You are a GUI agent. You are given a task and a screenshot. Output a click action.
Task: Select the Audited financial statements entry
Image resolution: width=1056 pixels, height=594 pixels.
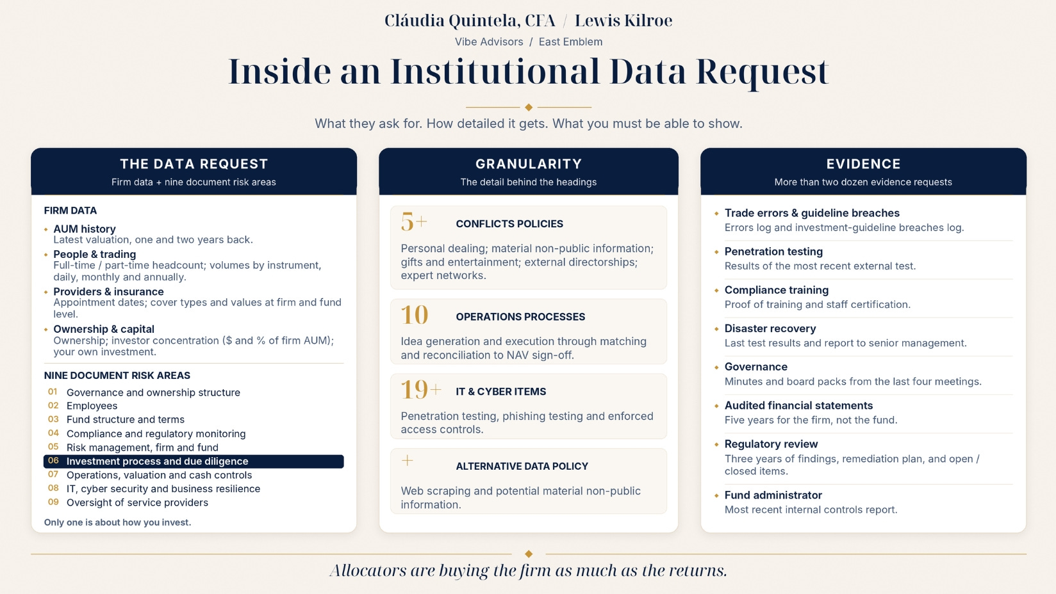point(863,413)
